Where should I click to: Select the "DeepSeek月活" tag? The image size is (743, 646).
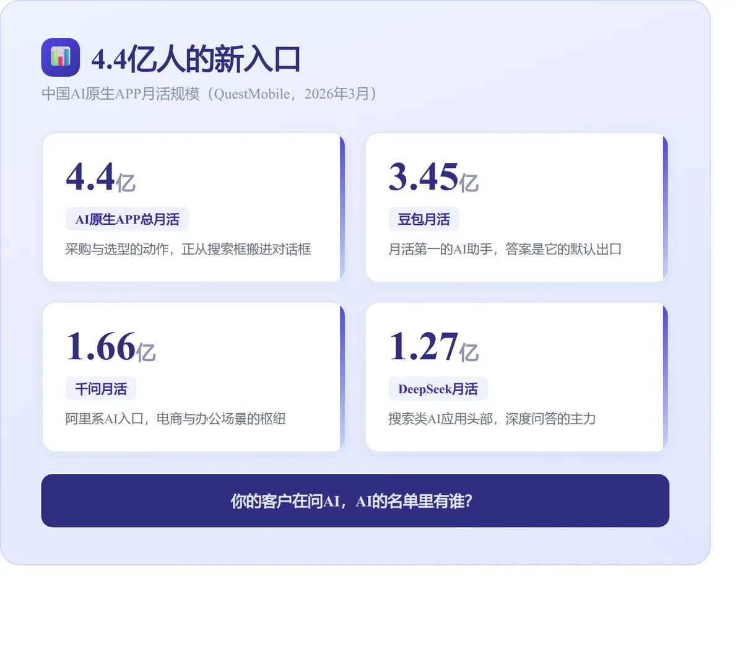(438, 389)
